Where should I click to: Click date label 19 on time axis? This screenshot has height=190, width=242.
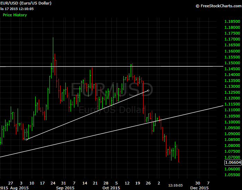point(138,183)
